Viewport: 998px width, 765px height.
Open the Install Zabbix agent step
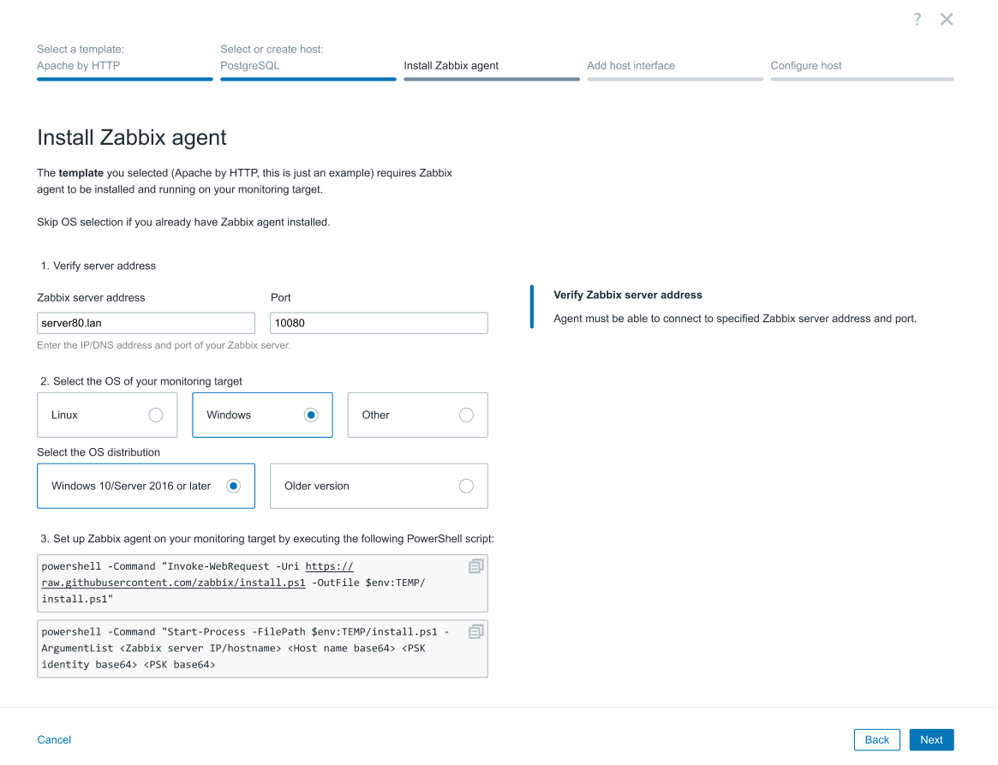coord(492,69)
